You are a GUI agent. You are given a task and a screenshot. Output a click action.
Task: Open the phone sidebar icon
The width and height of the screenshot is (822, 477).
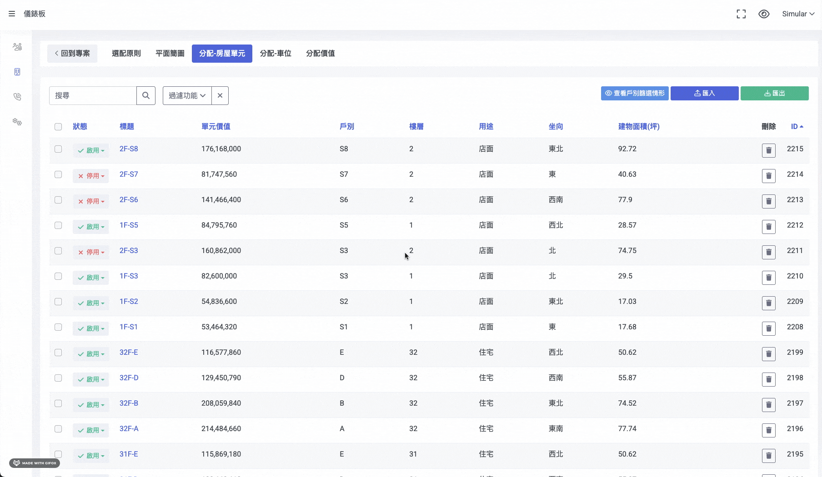tap(17, 97)
